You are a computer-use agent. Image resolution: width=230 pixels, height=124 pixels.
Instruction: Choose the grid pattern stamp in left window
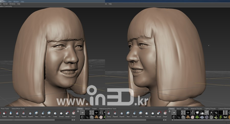pyautogui.click(x=92, y=113)
